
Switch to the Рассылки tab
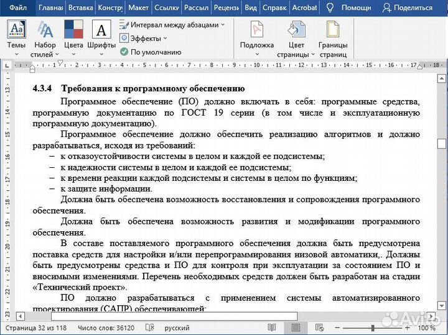pyautogui.click(x=196, y=7)
